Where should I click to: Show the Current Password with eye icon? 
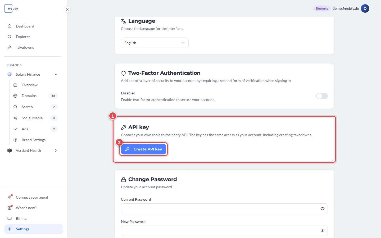click(x=322, y=209)
